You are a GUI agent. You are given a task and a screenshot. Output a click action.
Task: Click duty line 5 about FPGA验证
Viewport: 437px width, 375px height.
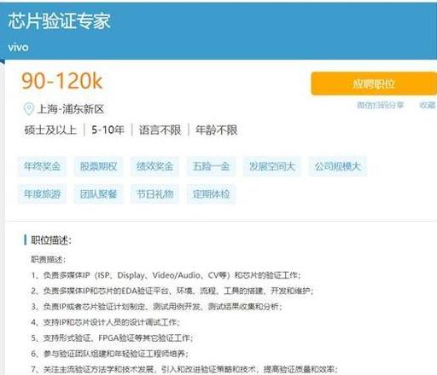(112, 338)
